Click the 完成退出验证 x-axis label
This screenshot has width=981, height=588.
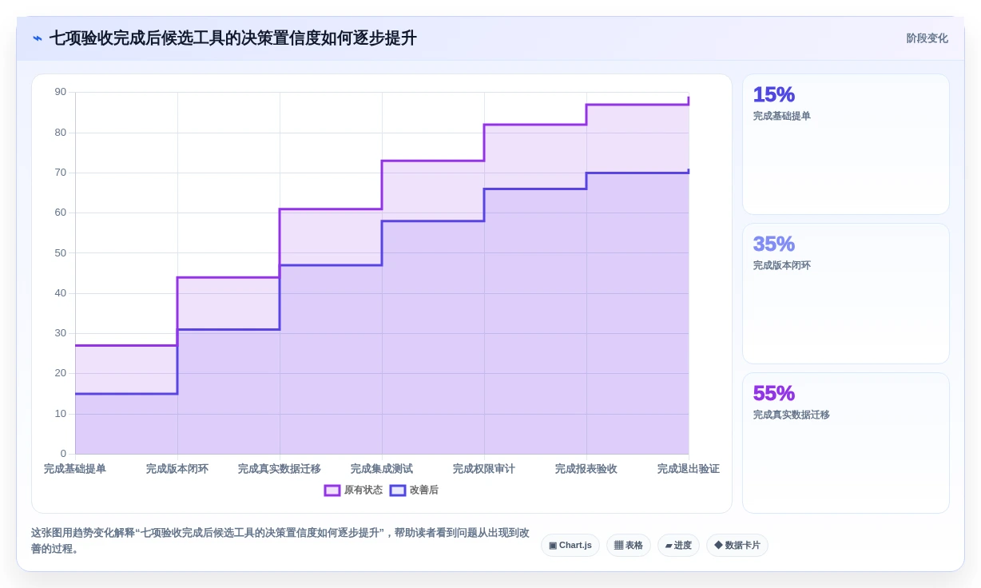point(689,469)
